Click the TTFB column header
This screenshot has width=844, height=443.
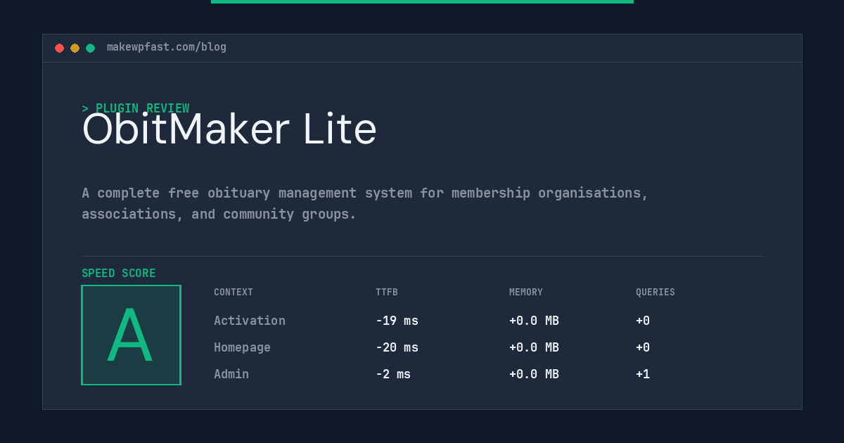pos(387,293)
